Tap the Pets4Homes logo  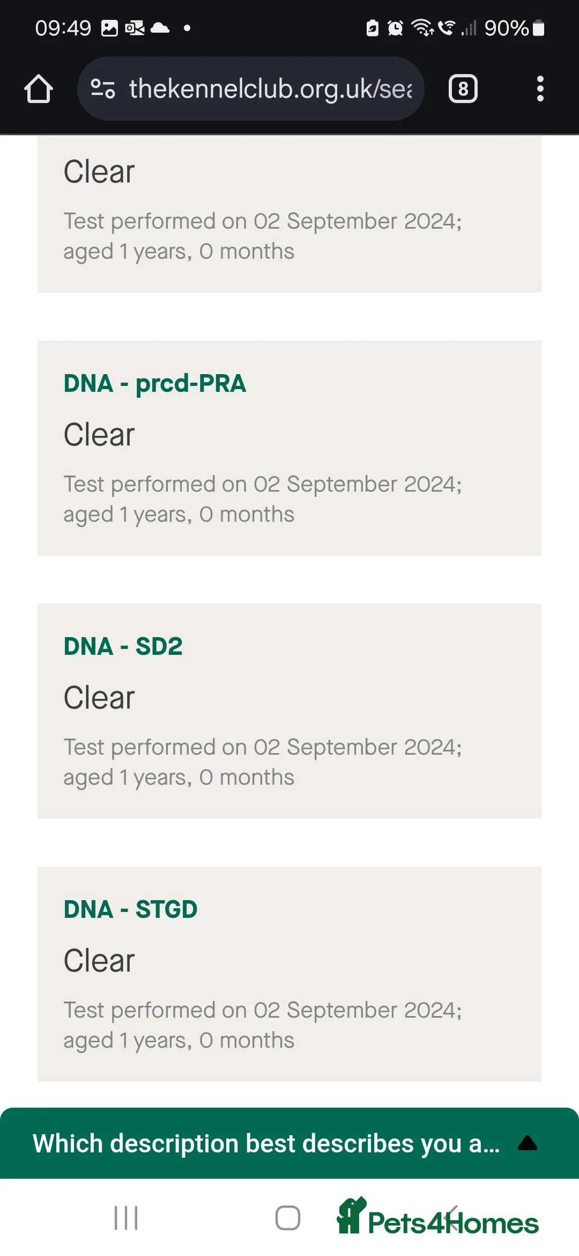coord(437,1218)
